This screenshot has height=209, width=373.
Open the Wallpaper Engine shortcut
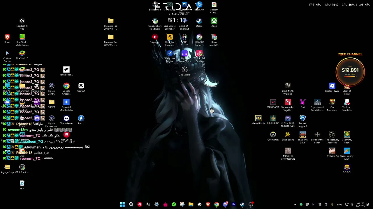170,56
